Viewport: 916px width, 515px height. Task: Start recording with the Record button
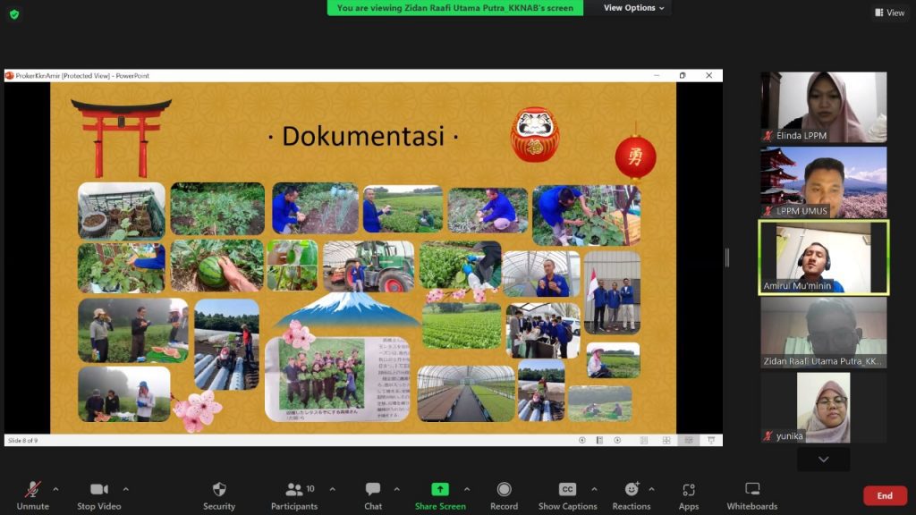tap(504, 494)
